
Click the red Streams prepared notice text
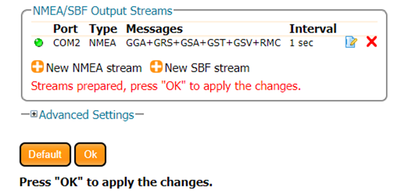tap(166, 86)
